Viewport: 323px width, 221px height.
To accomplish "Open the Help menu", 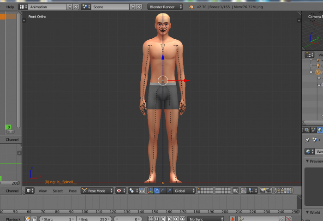I will pyautogui.click(x=10, y=7).
